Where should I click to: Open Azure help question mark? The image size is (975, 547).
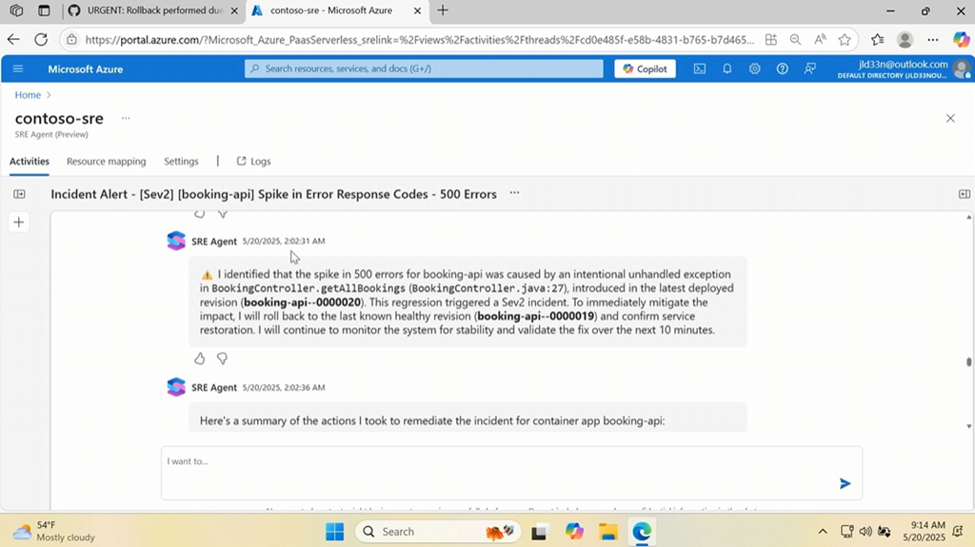tap(783, 68)
